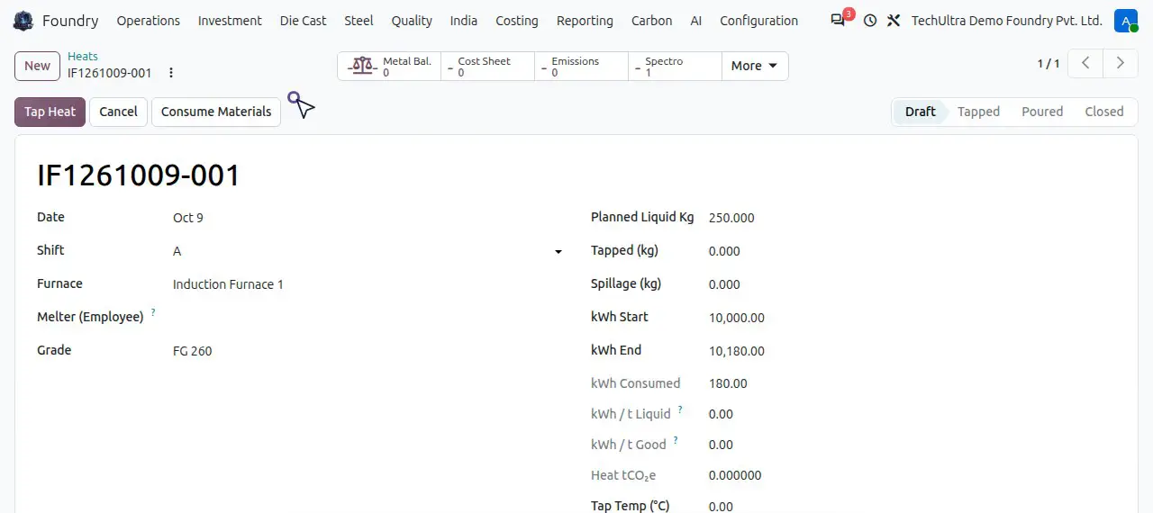Select the Closed status stage
1153x513 pixels.
tap(1104, 112)
